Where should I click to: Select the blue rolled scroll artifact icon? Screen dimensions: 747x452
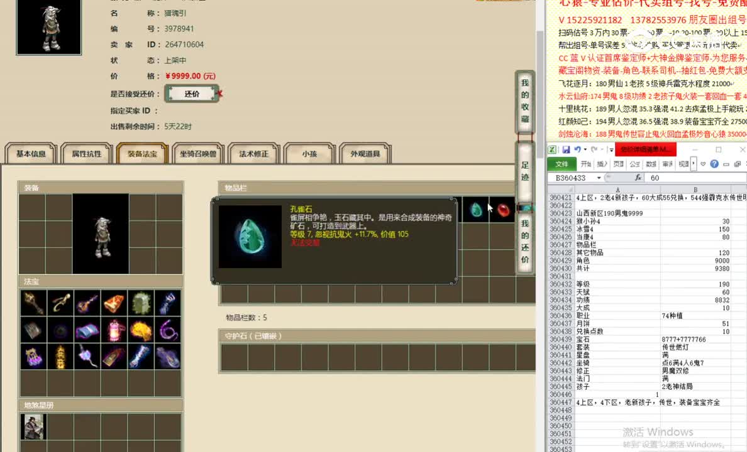(87, 330)
